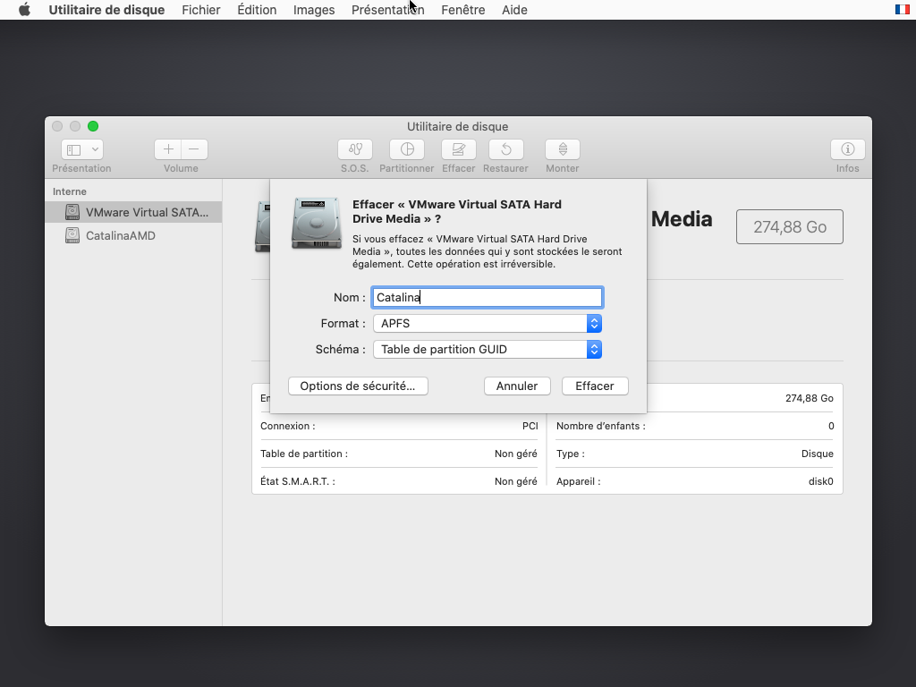Open the Schéma dropdown showing GUID partition table
Image resolution: width=916 pixels, height=687 pixels.
point(488,350)
